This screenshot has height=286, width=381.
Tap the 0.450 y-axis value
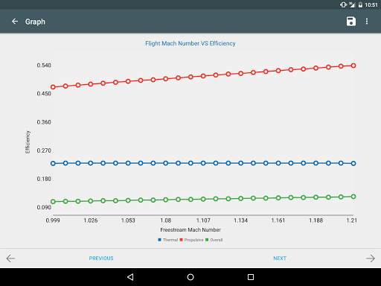(x=44, y=94)
